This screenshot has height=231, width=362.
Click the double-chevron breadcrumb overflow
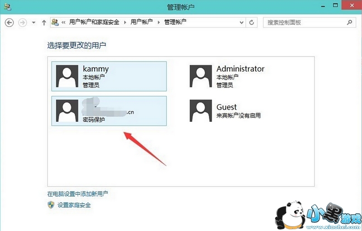(x=63, y=23)
